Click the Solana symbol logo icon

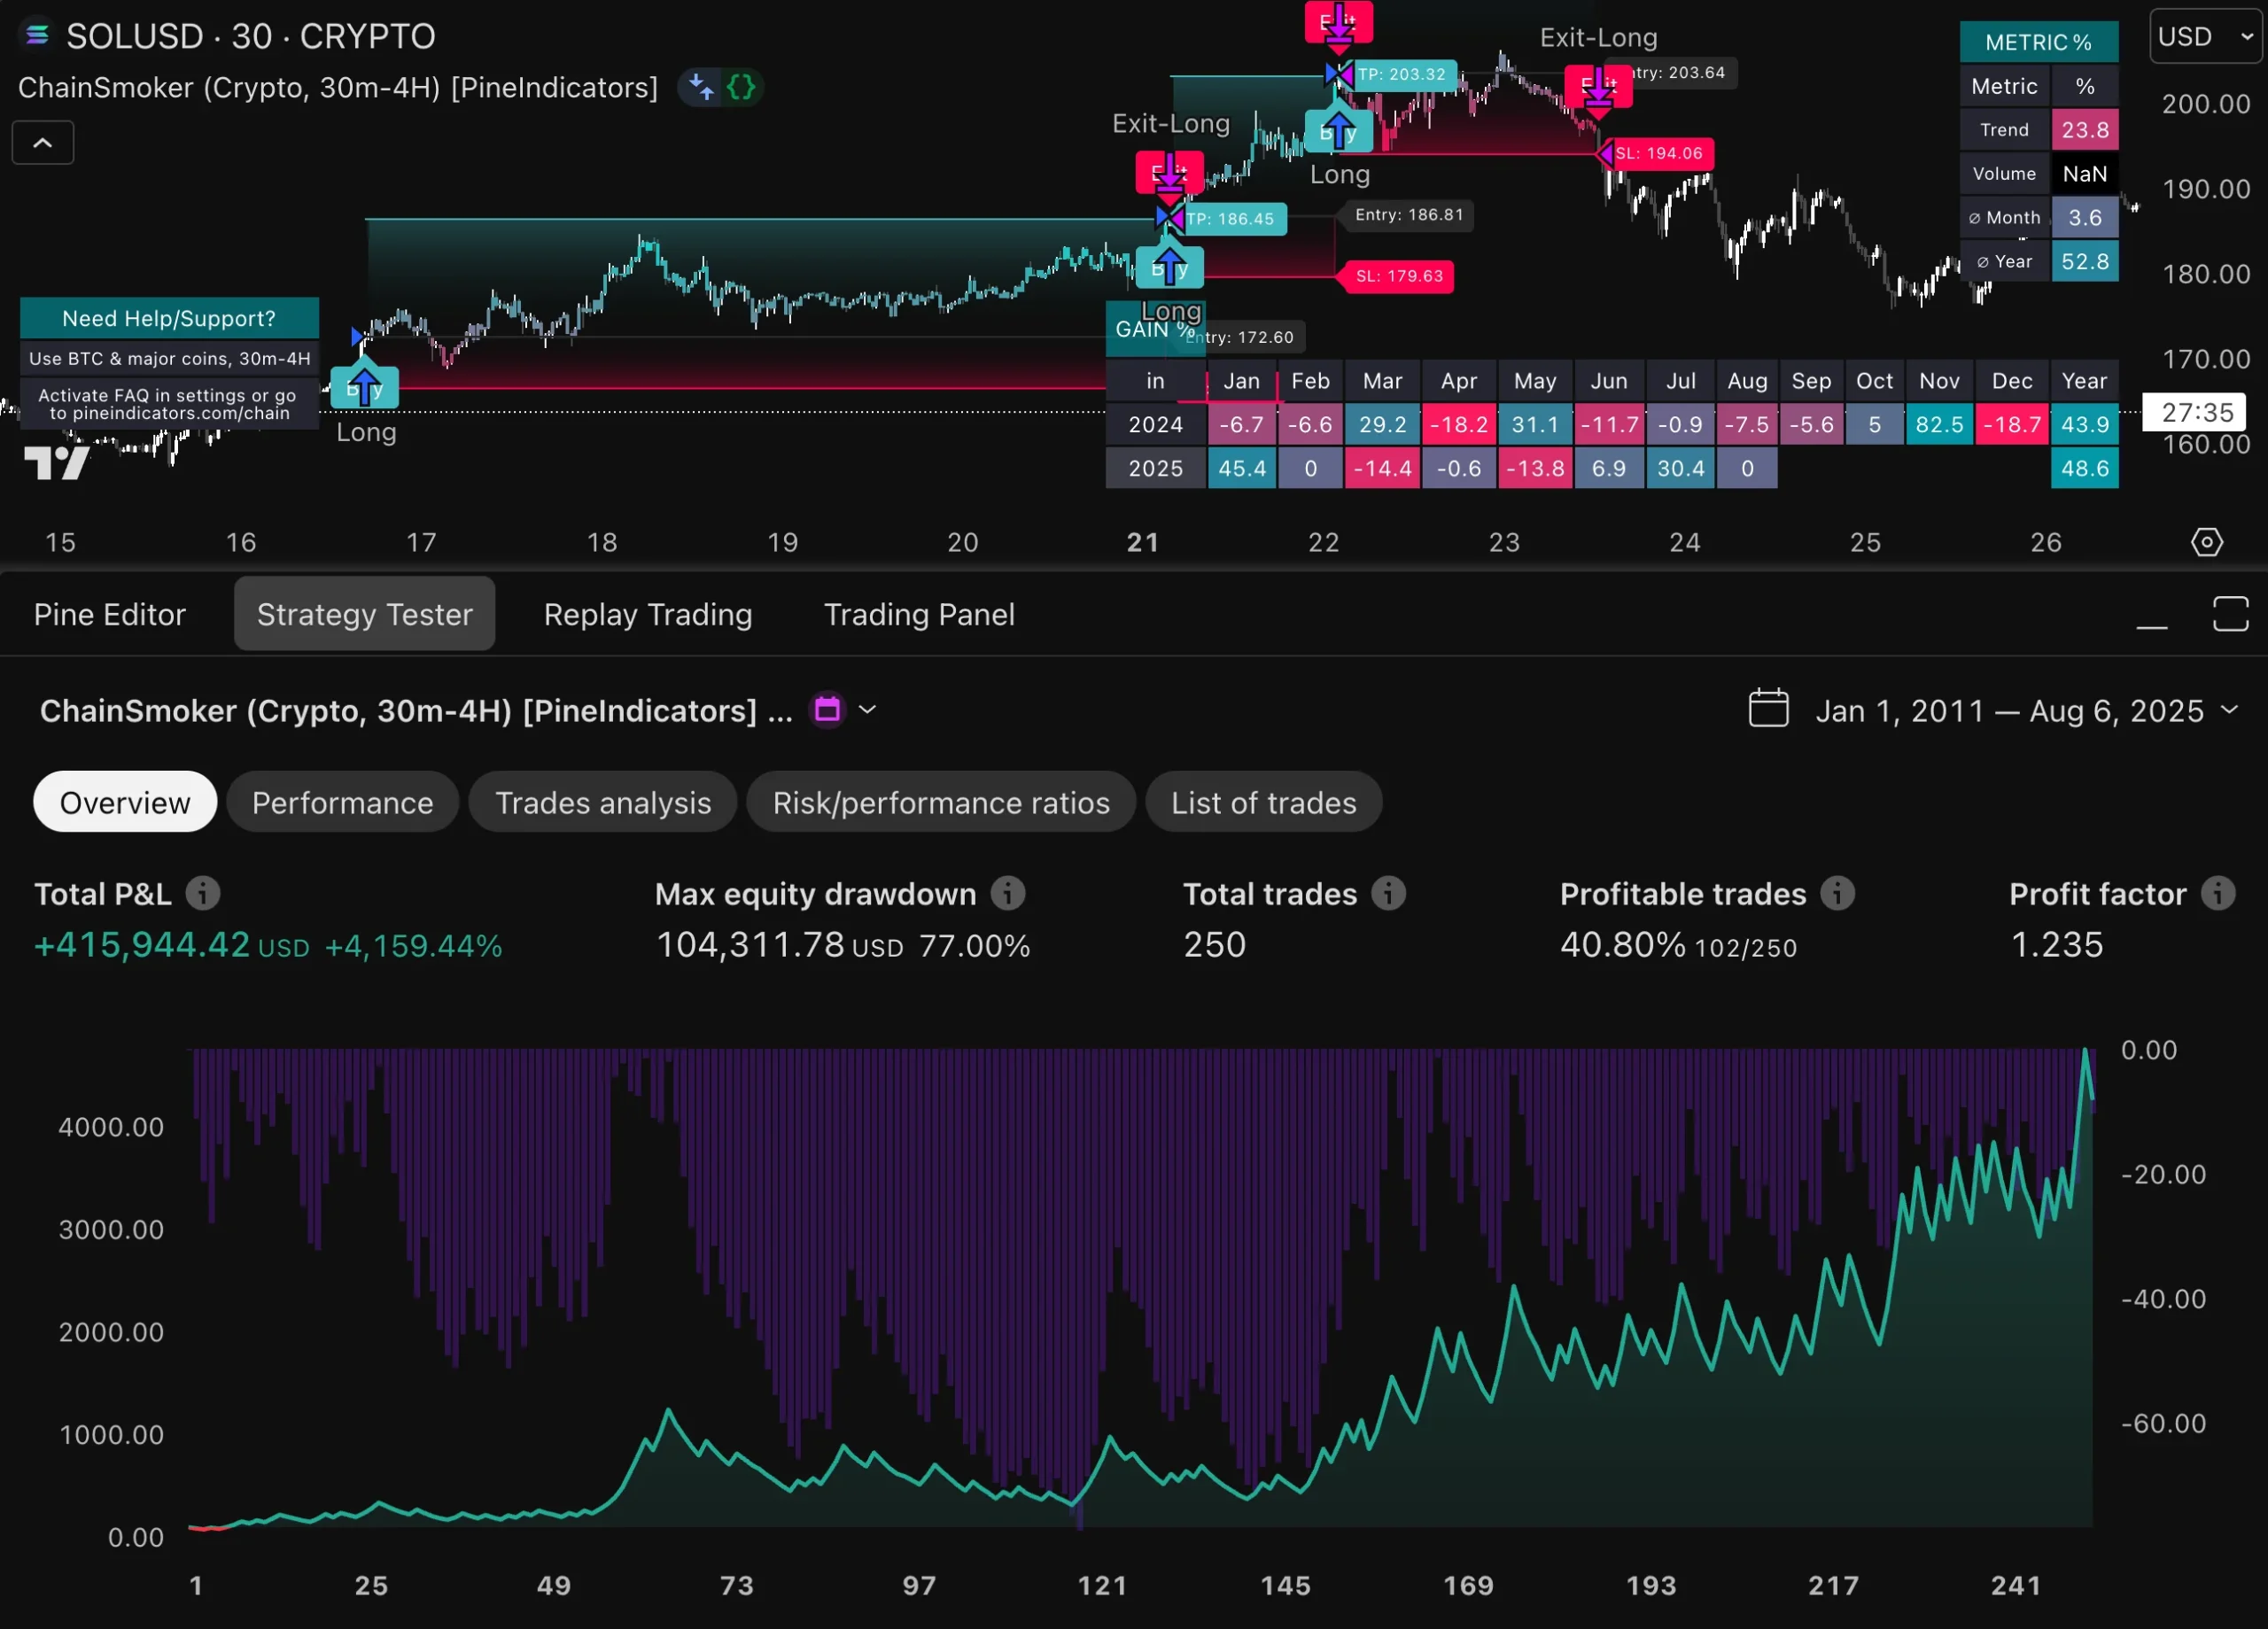[x=37, y=35]
